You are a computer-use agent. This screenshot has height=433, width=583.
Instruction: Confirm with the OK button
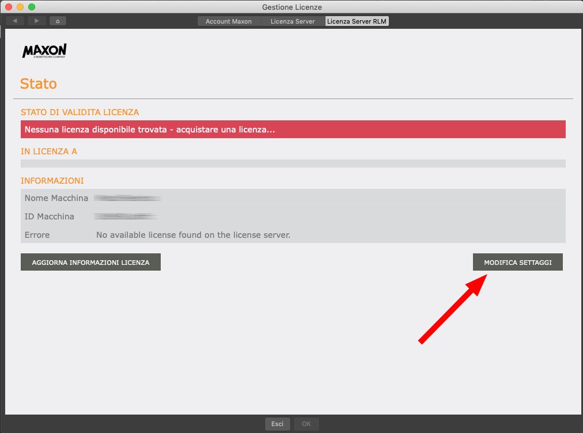[x=306, y=424]
